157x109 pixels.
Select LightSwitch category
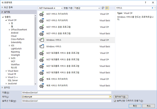click(x=16, y=49)
